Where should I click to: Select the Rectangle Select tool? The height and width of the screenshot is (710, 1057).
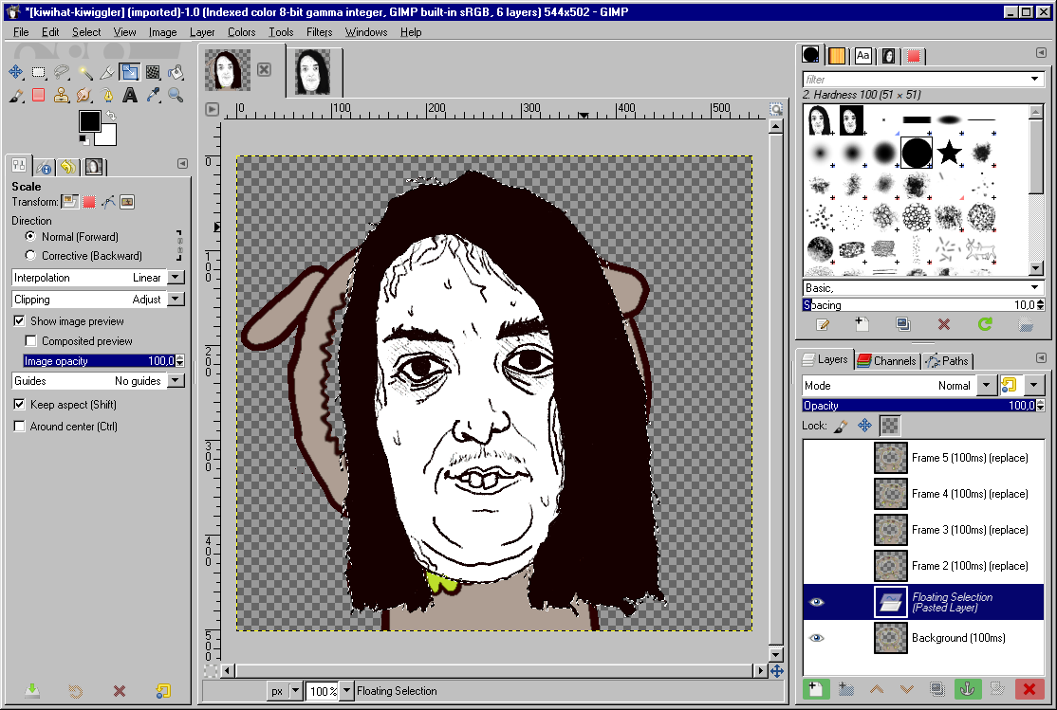(x=38, y=72)
